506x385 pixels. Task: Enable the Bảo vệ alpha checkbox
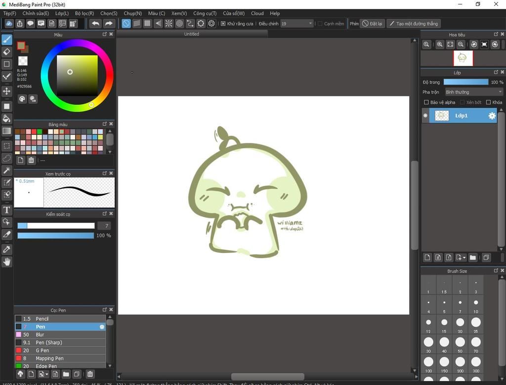pyautogui.click(x=426, y=102)
